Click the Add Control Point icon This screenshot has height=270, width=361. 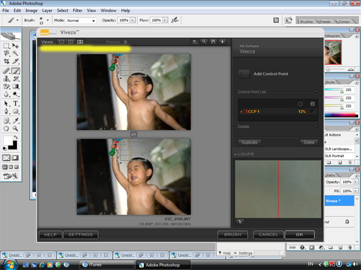point(244,74)
